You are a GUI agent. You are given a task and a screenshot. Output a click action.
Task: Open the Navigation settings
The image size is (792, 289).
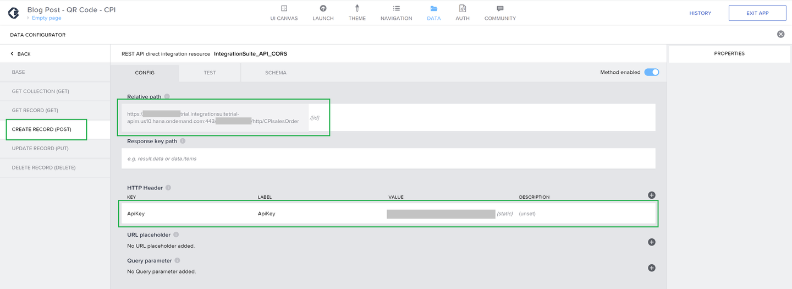pos(396,13)
